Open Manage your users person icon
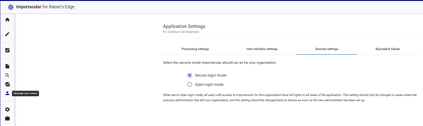This screenshot has width=423, height=126. click(x=7, y=94)
